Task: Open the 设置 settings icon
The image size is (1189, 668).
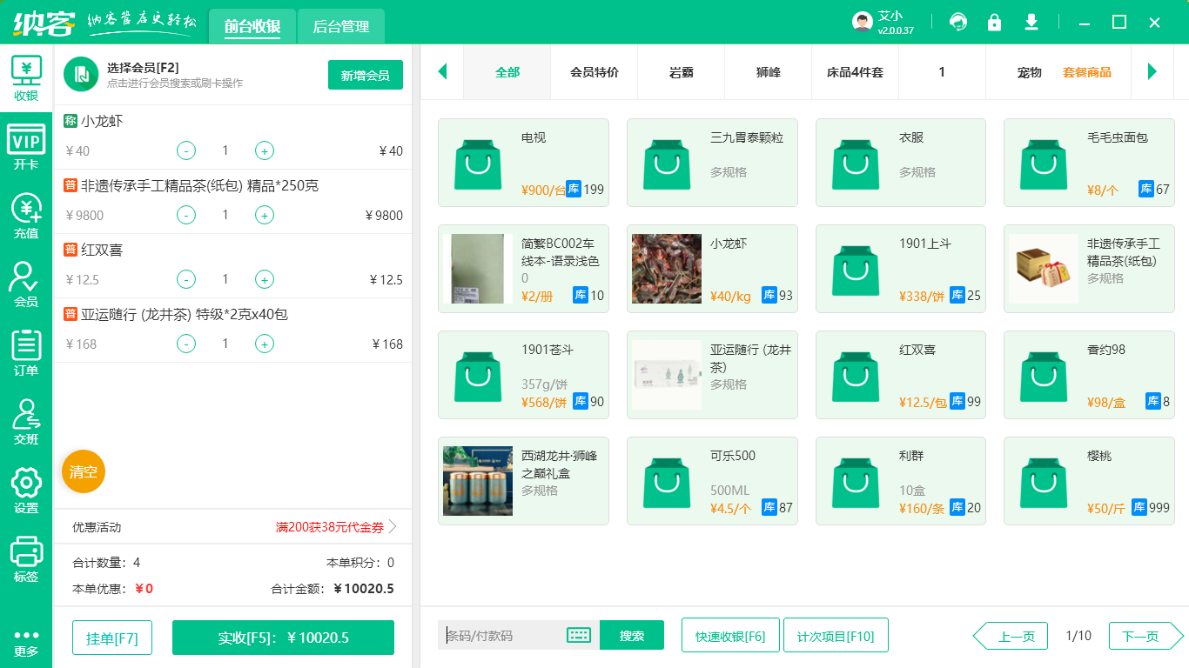Action: pyautogui.click(x=26, y=491)
